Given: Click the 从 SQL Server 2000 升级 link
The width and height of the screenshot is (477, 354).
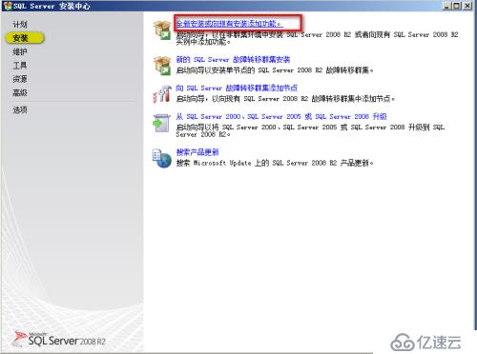Looking at the screenshot, I should [281, 116].
